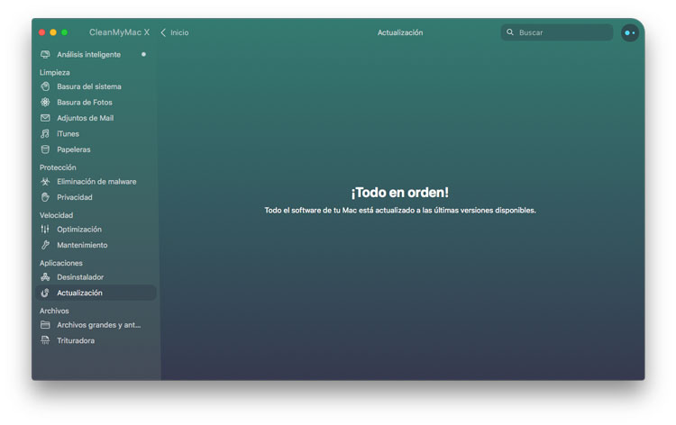Select the Privacidad hand icon
The height and width of the screenshot is (425, 676).
pos(45,197)
